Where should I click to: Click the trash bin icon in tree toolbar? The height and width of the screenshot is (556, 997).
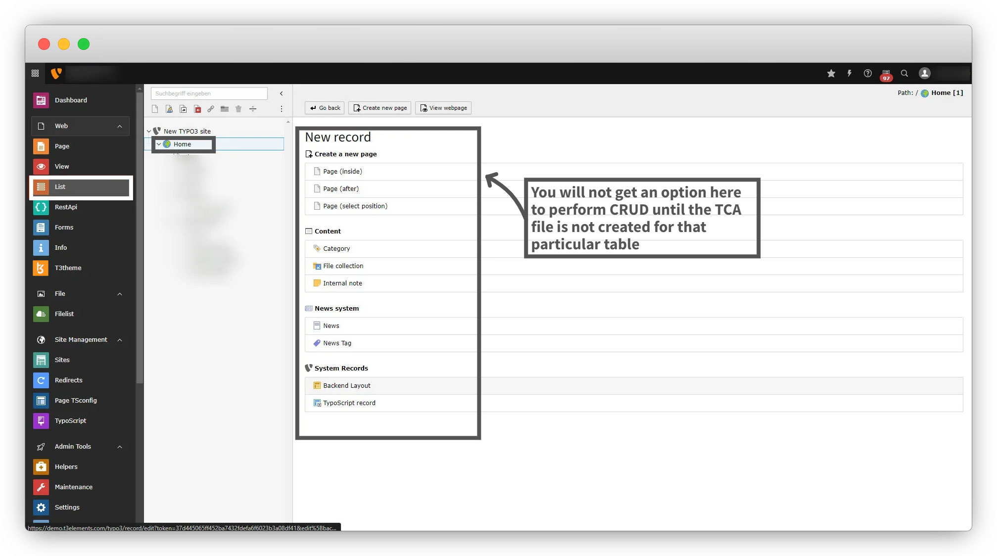[x=238, y=109]
